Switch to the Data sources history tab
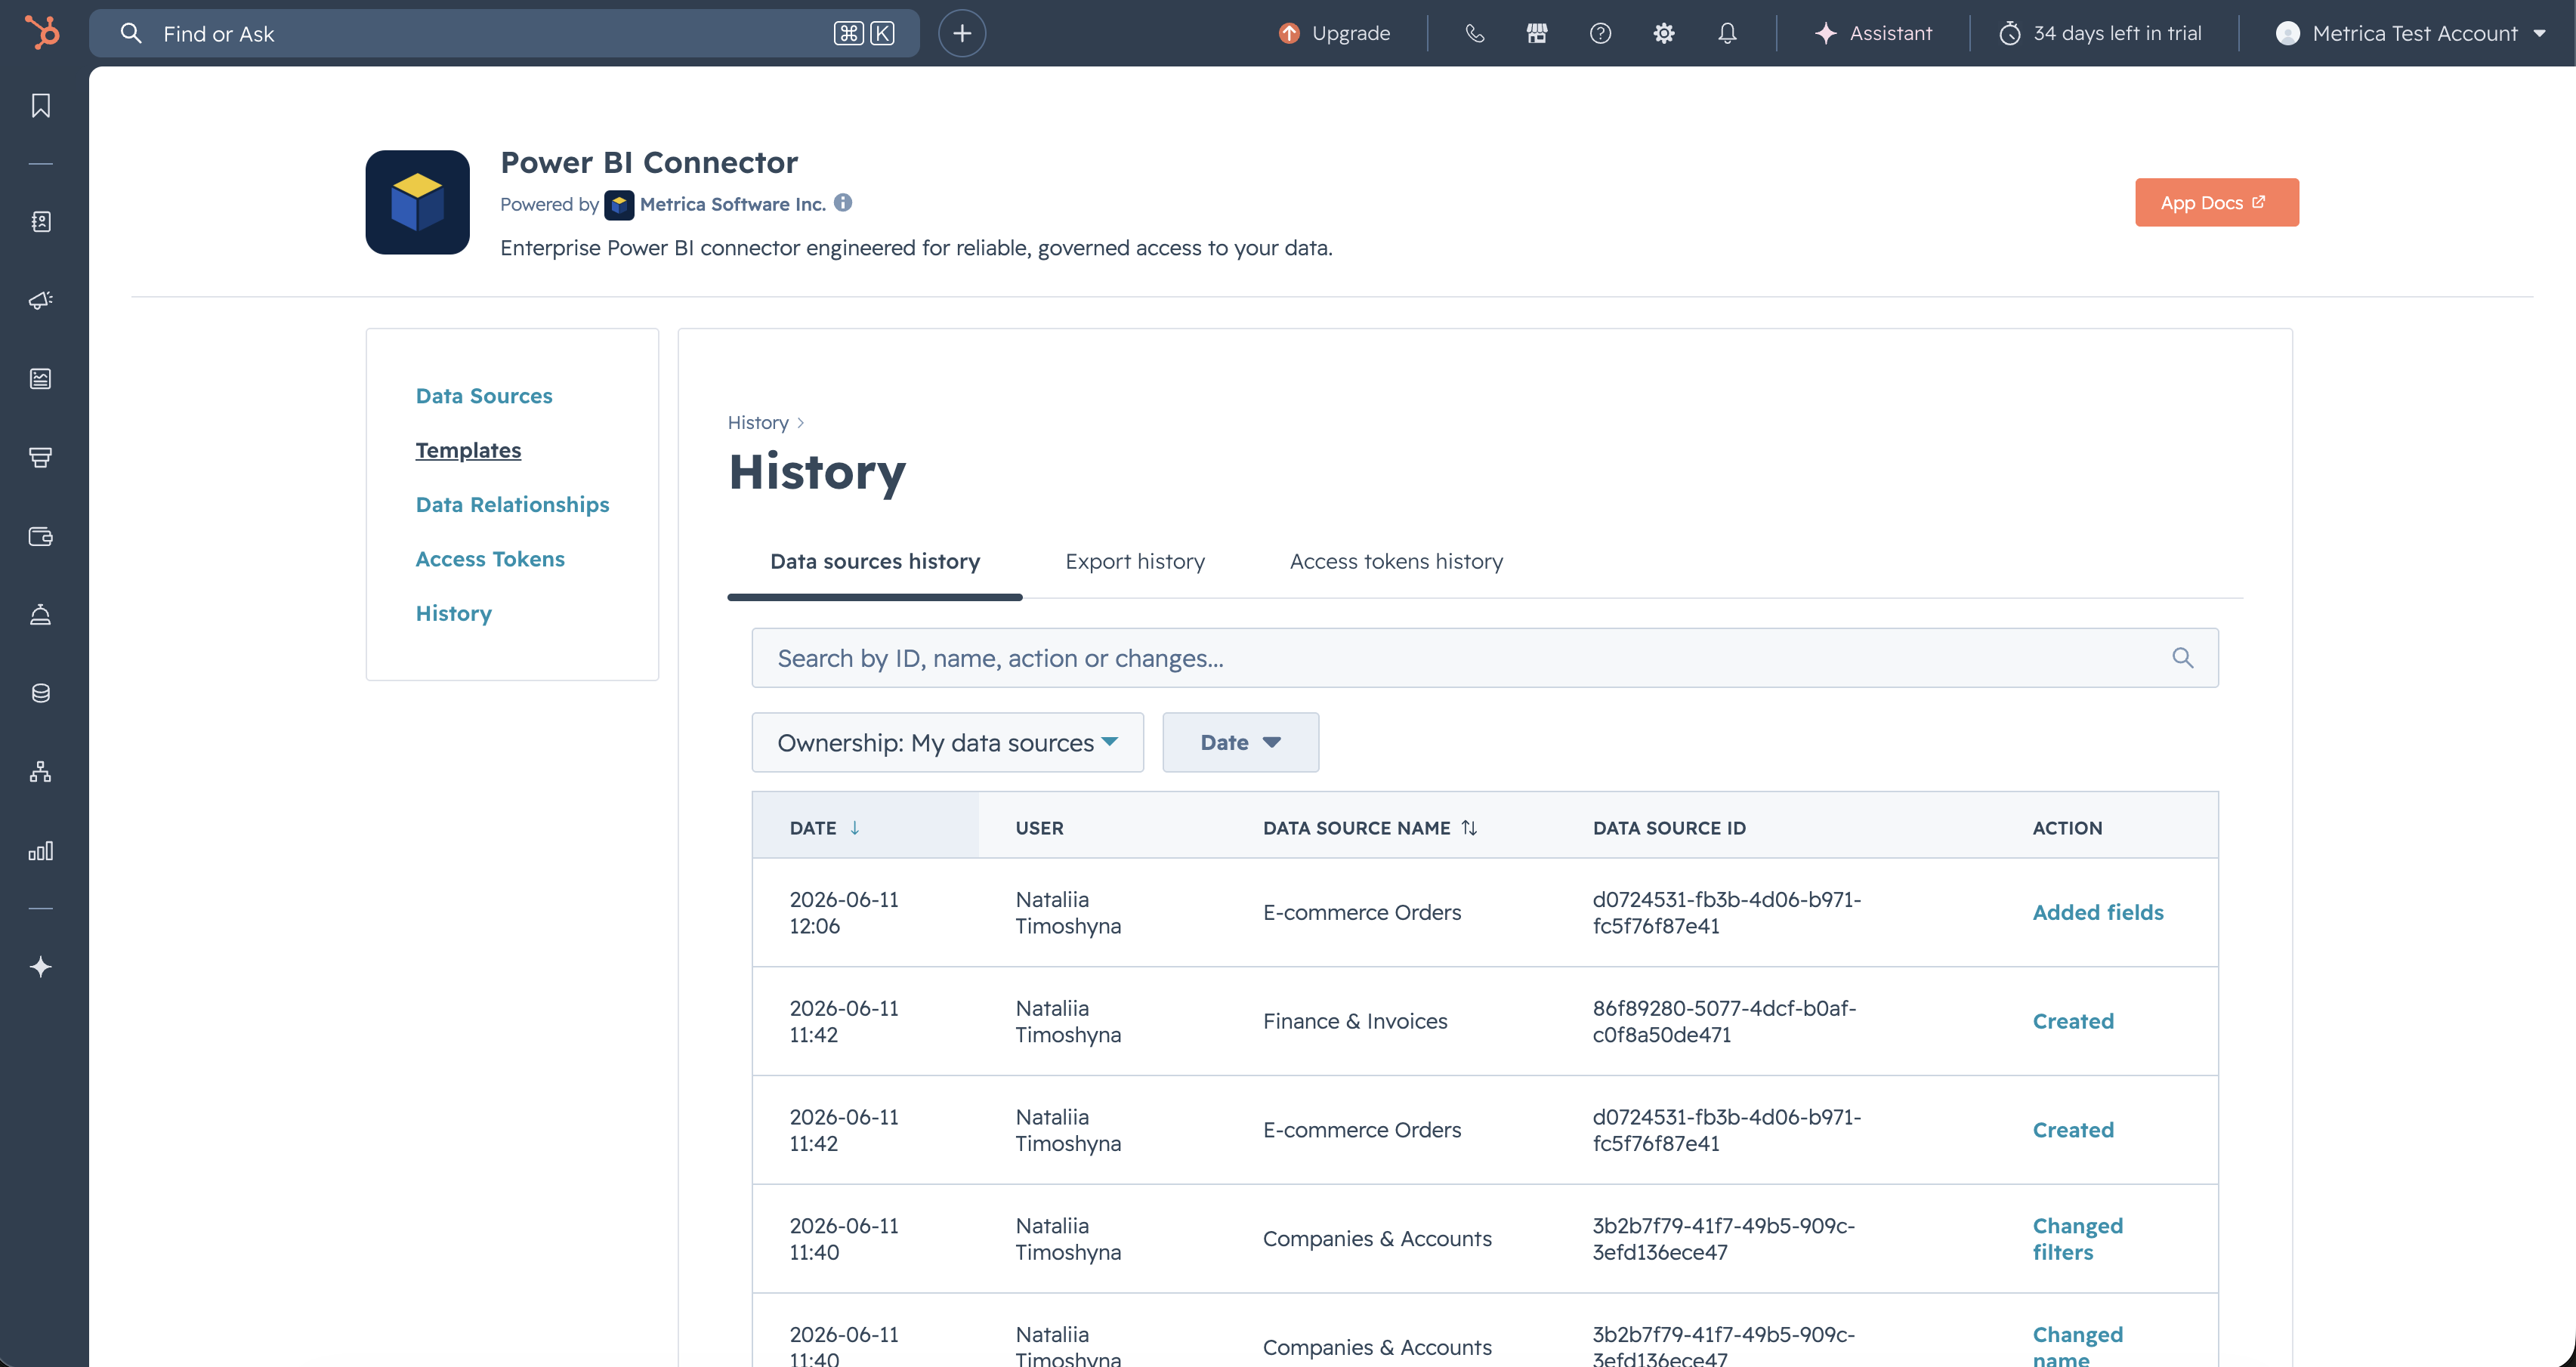2576x1367 pixels. click(874, 562)
